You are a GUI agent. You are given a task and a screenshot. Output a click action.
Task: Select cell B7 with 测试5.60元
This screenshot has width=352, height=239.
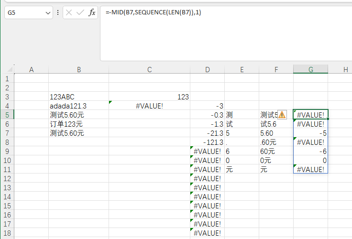click(x=79, y=133)
